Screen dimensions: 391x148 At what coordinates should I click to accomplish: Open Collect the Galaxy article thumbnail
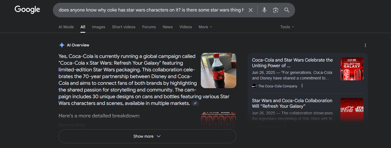tap(352, 69)
